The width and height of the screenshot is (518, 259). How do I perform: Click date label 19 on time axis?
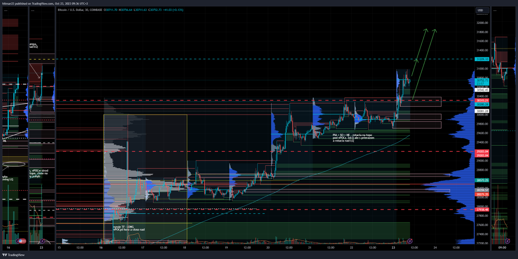(x=226, y=247)
